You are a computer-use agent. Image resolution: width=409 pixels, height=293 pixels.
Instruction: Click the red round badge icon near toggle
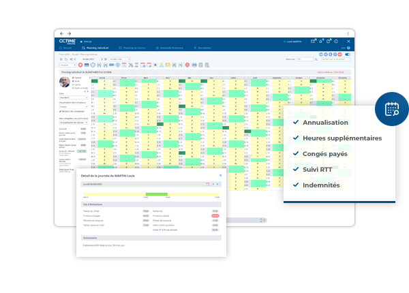coord(340,55)
